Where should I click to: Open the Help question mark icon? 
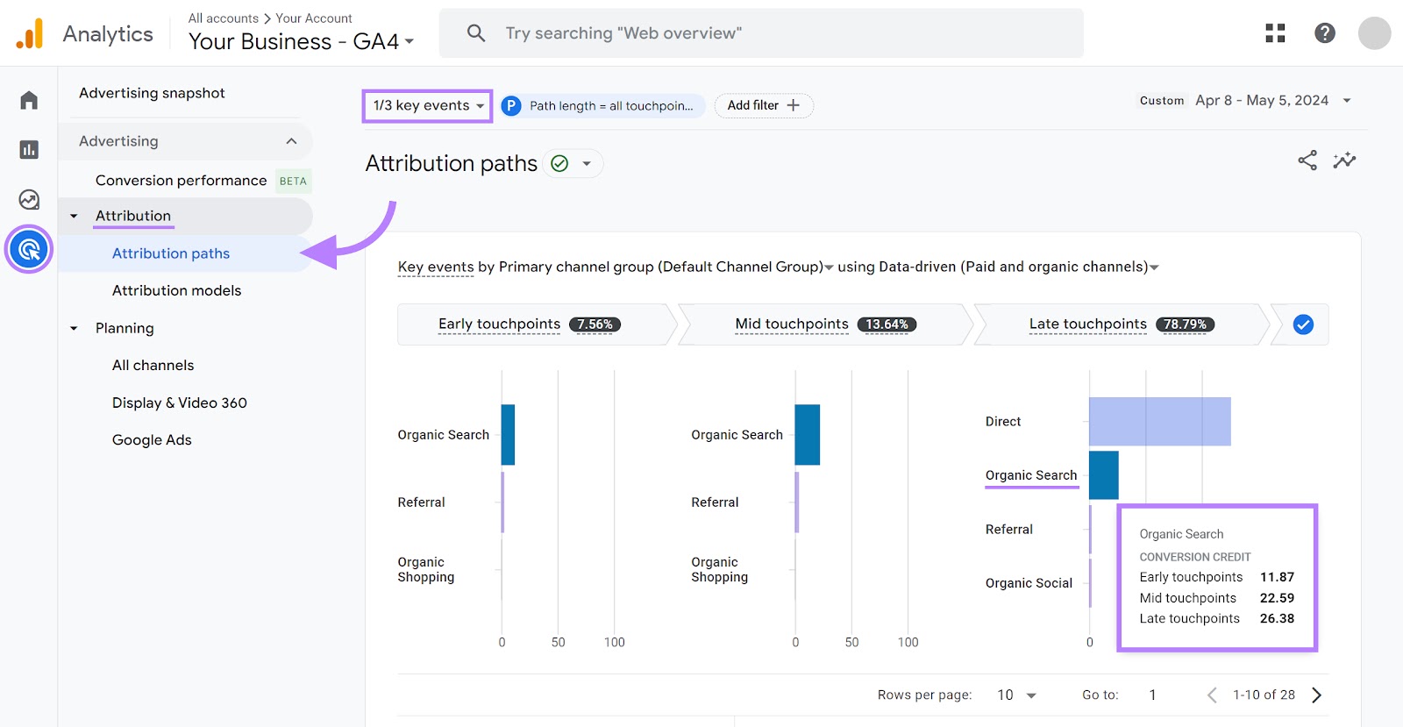pos(1324,33)
